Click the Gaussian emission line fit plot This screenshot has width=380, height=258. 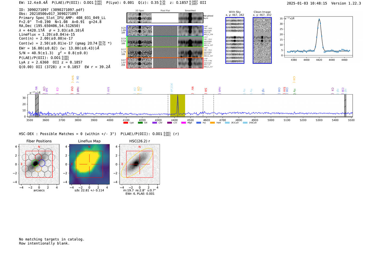click(x=318, y=37)
